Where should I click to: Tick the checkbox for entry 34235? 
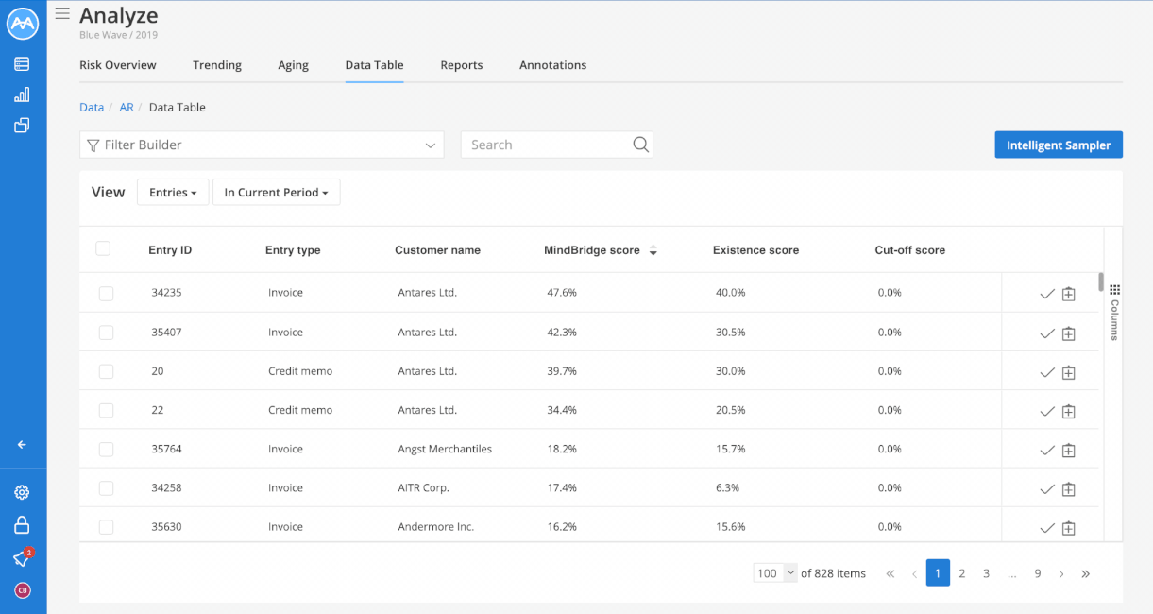(x=106, y=294)
